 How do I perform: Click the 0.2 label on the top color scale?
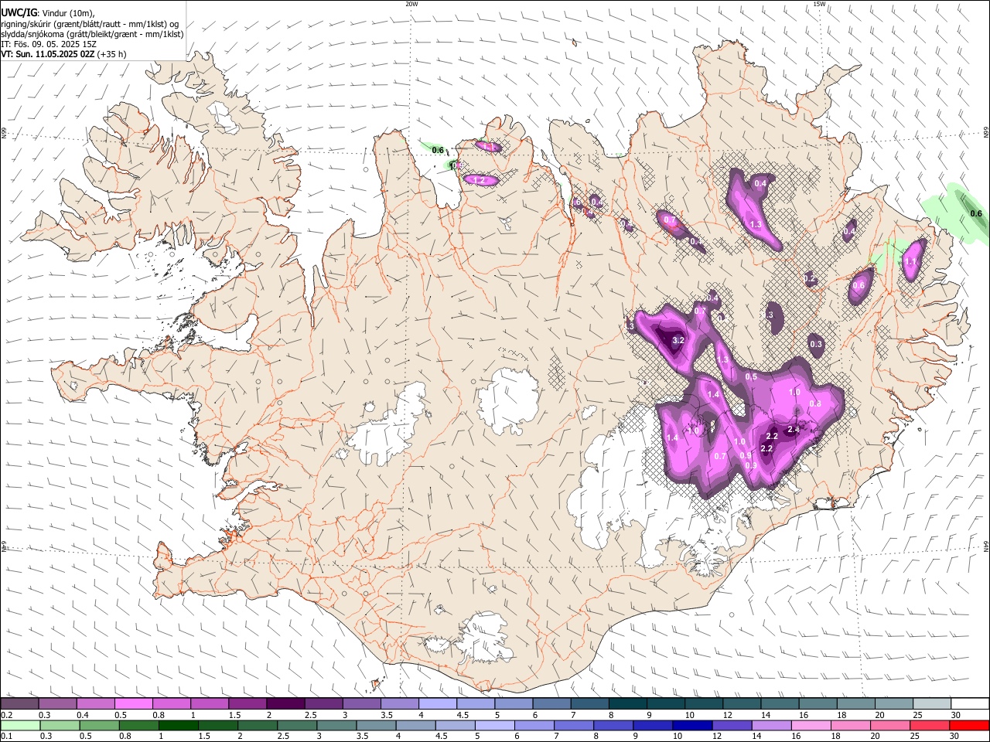click(x=6, y=715)
